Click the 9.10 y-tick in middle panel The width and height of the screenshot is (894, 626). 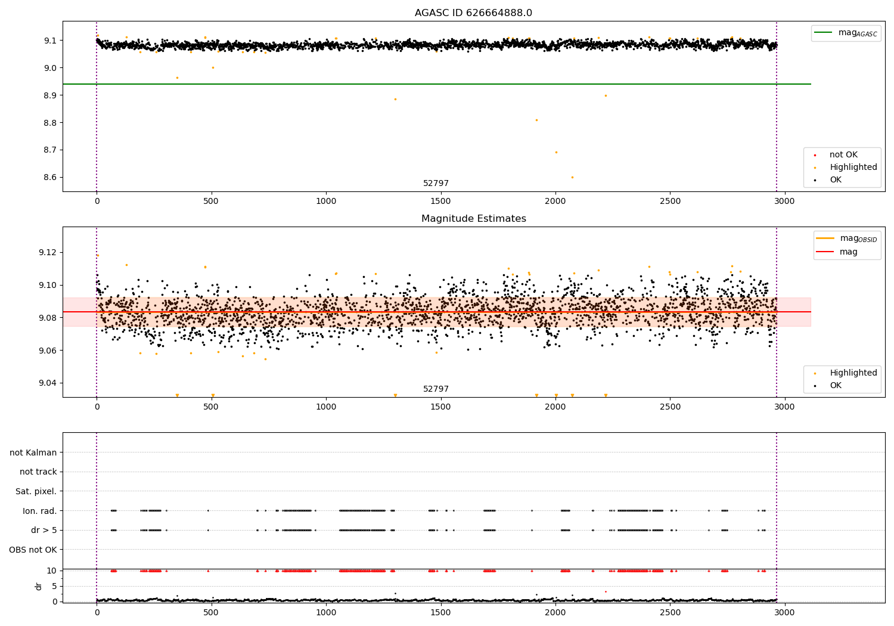point(48,286)
